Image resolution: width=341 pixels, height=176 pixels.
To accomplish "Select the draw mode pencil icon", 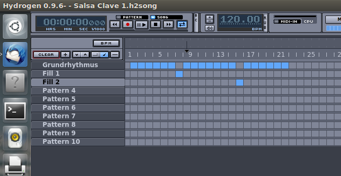I will click(x=104, y=55).
